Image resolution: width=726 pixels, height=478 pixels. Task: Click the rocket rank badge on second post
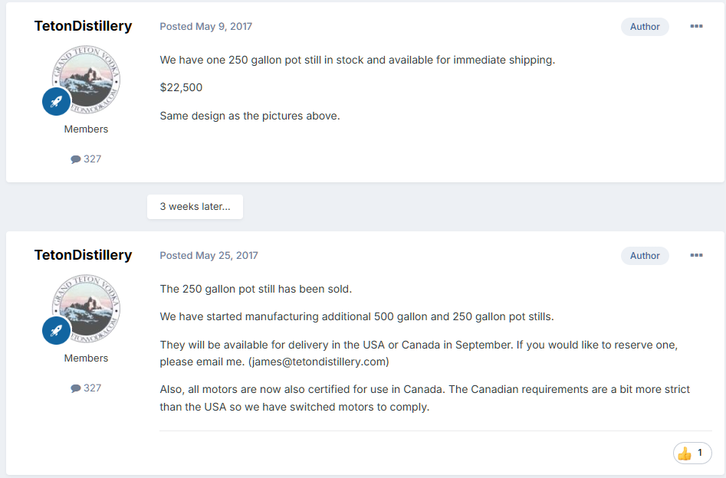point(57,330)
